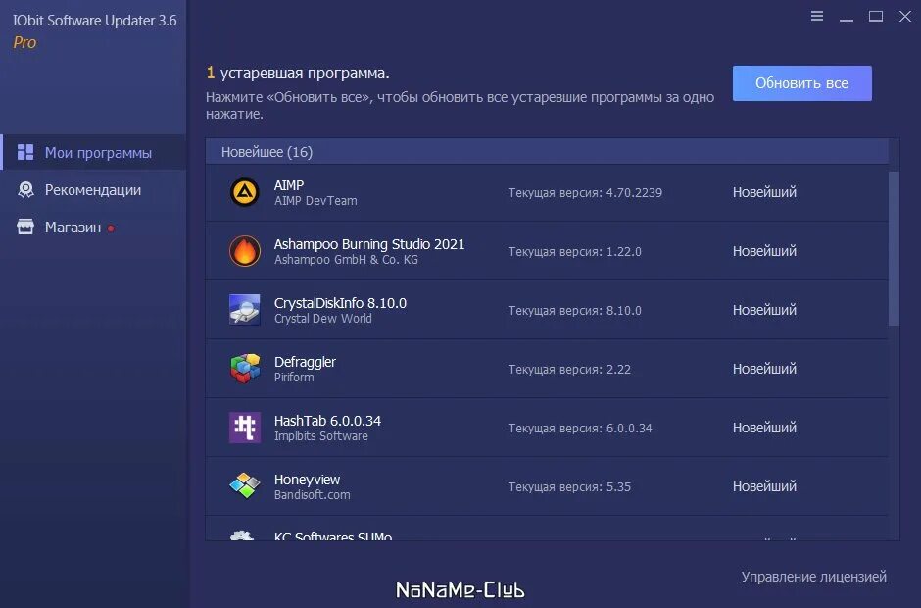Click CrystalDiskInfo version 8.10.0 text
The width and height of the screenshot is (921, 608).
(574, 311)
